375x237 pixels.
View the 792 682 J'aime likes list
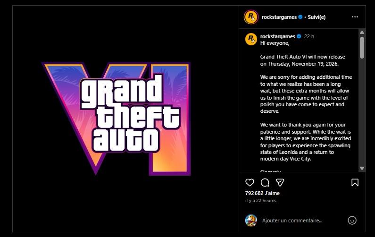262,193
